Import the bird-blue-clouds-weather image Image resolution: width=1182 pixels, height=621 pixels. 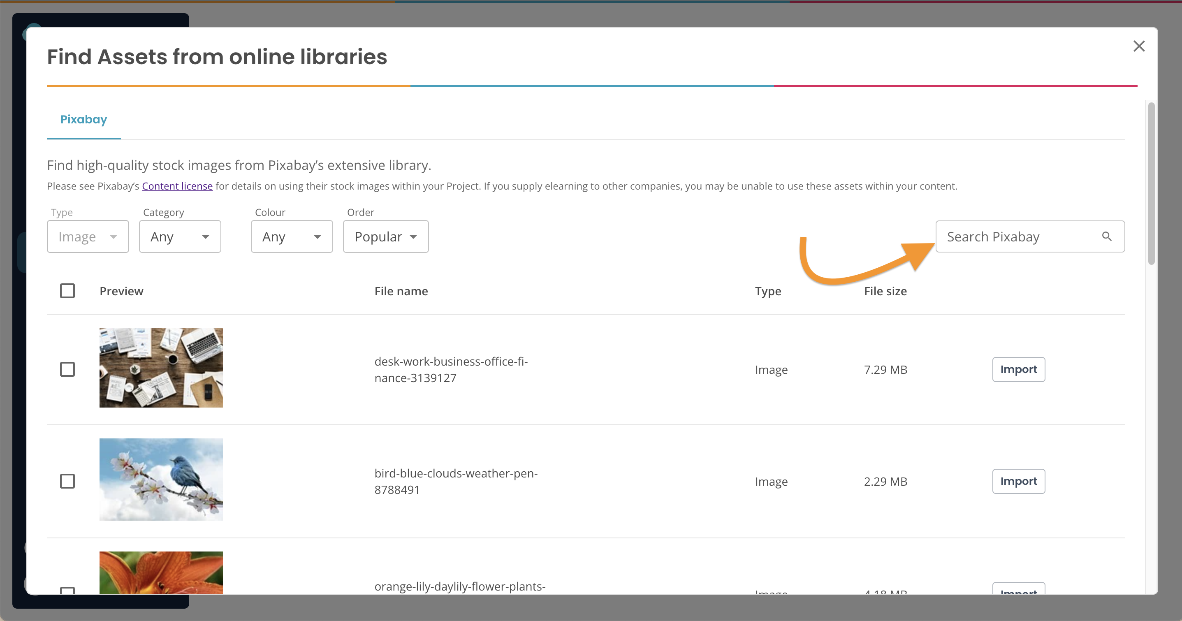click(x=1018, y=481)
